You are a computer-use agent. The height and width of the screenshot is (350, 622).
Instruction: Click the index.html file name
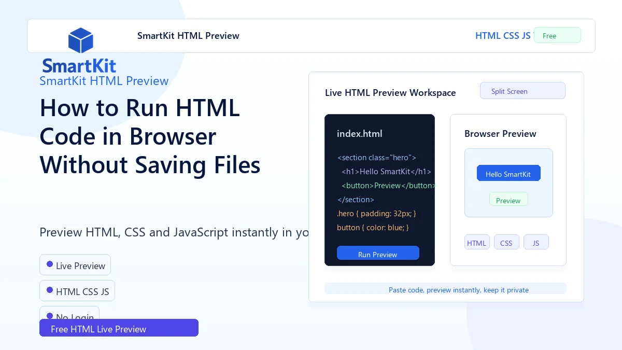tap(360, 133)
